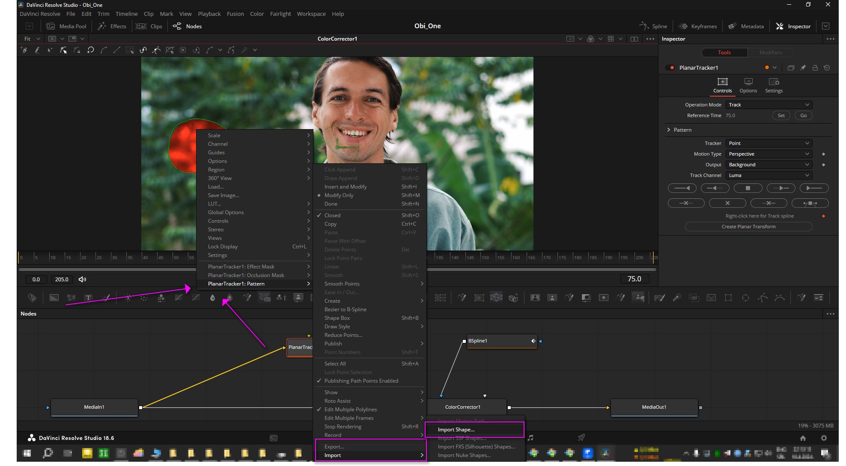Toggle the Inspector panel
846x466 pixels.
793,26
